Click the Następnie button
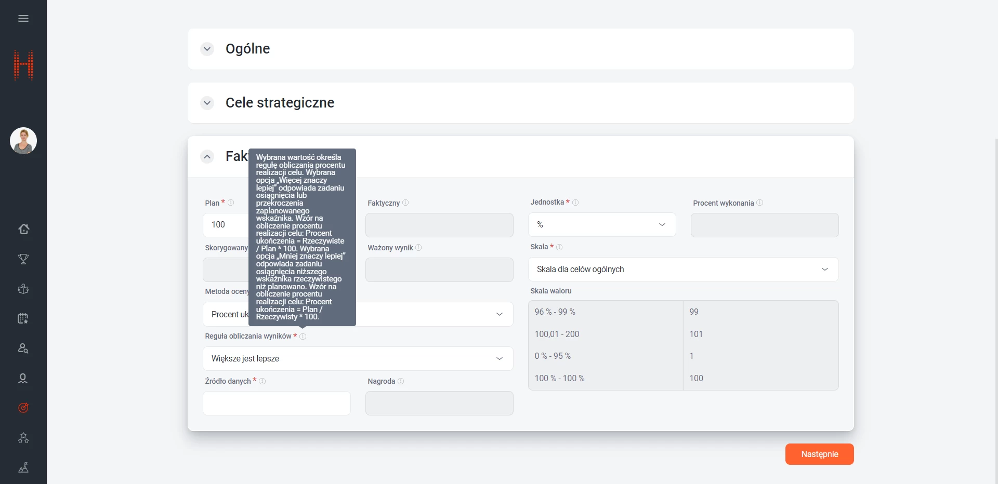 [x=819, y=454]
